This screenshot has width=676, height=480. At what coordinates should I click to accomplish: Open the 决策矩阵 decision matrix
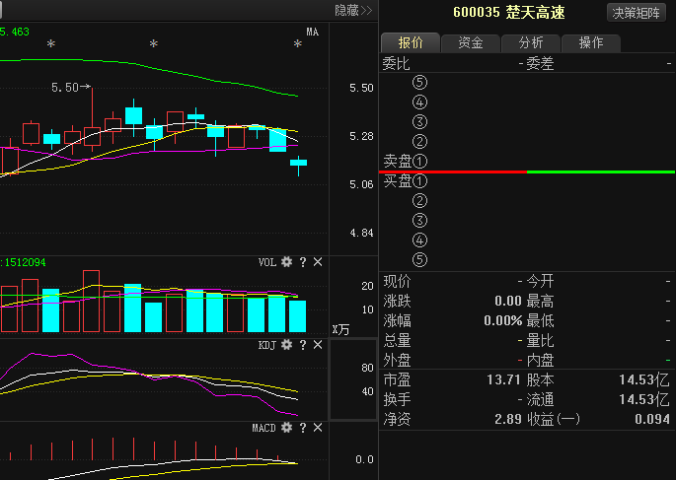(637, 13)
